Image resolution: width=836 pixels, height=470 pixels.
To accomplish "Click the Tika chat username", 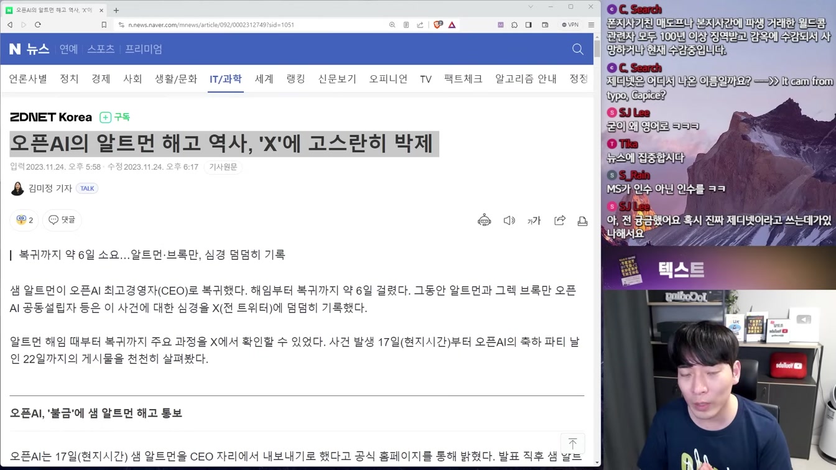I will [628, 144].
